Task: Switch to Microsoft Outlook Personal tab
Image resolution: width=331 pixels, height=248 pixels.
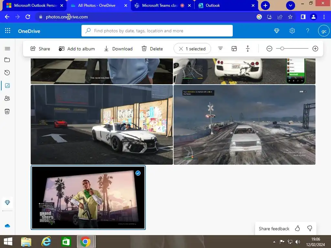Action: [35, 5]
